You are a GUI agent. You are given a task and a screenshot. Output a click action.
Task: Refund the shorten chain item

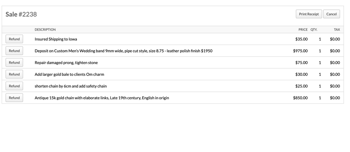[x=14, y=86]
